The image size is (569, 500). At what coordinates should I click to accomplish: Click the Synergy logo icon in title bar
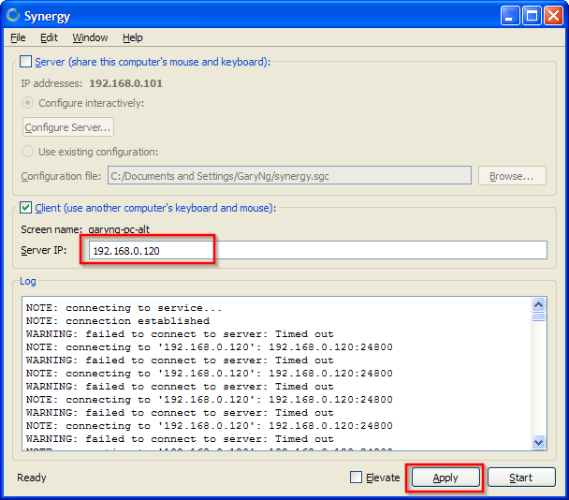[13, 16]
